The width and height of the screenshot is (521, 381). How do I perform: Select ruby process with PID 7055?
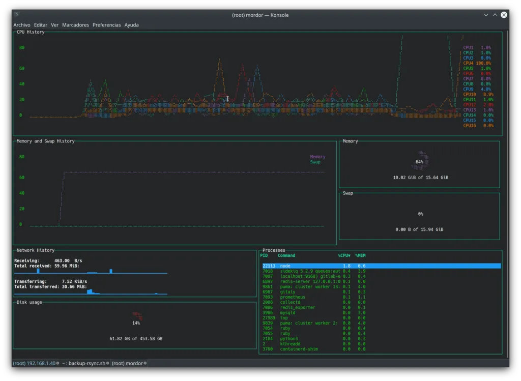click(382, 334)
